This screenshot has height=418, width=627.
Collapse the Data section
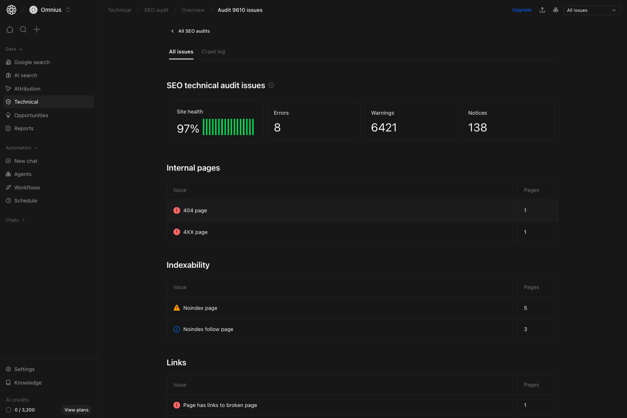[13, 49]
